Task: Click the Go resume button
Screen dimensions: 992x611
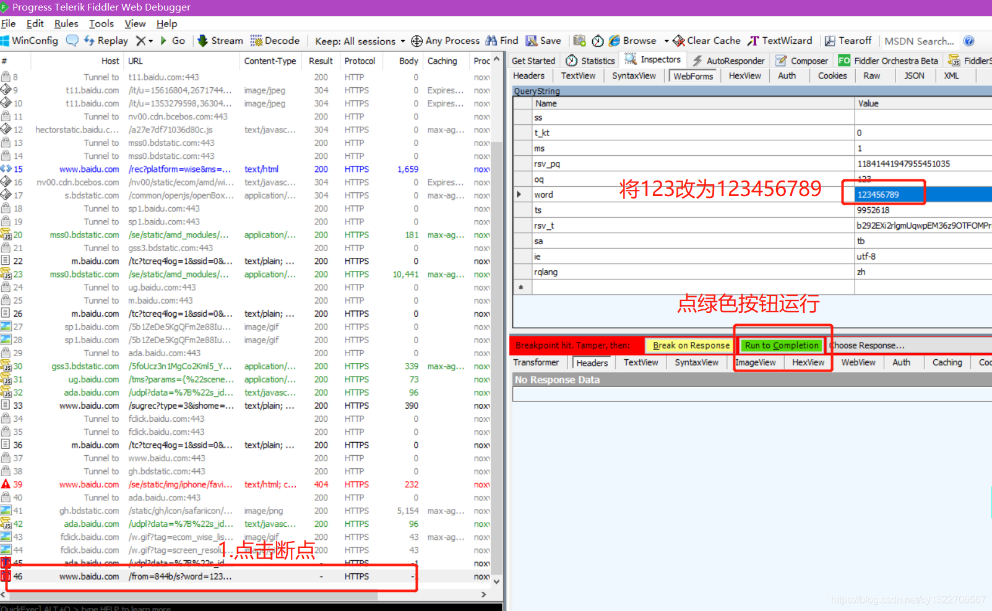Action: (173, 41)
